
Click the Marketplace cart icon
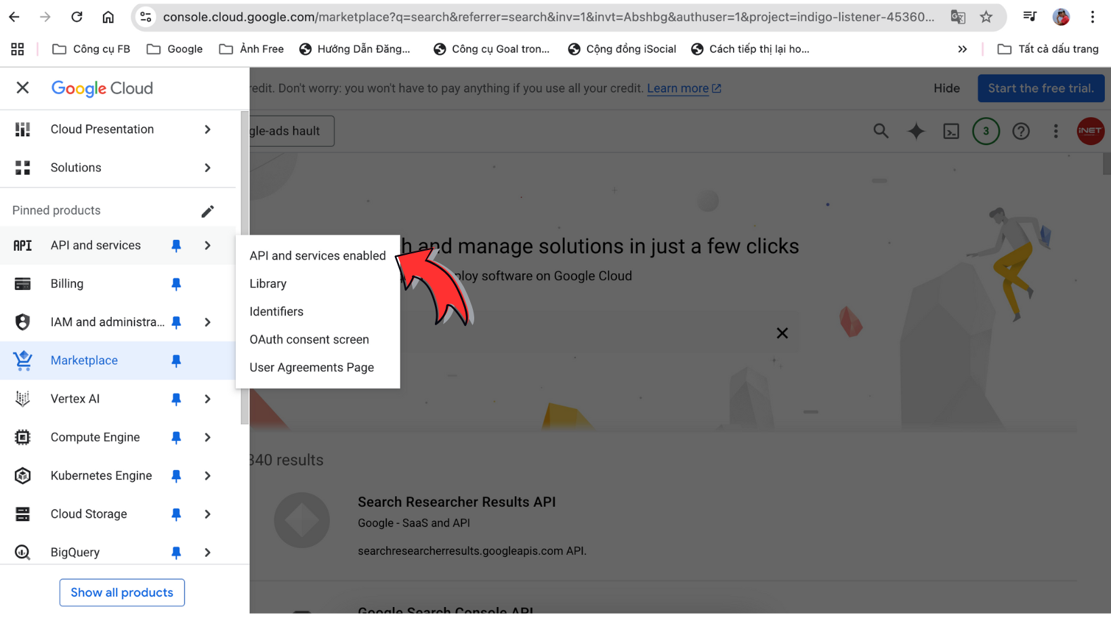(x=22, y=360)
